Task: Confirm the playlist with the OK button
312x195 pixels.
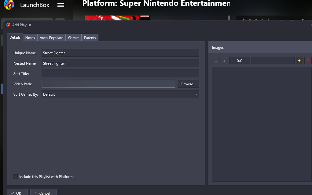Action: pos(17,193)
